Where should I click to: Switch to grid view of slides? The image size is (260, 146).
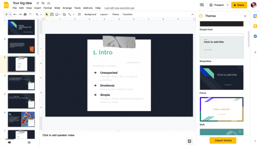pos(29,143)
